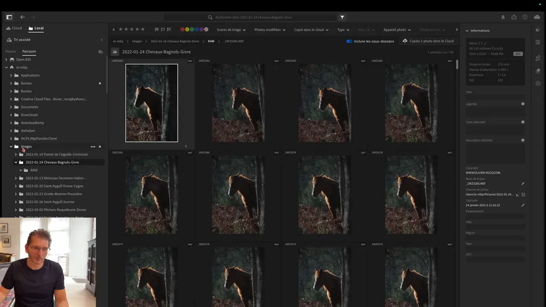Screen dimensions: 546x307
Task: Switch to the Cloud tab
Action: point(14,28)
